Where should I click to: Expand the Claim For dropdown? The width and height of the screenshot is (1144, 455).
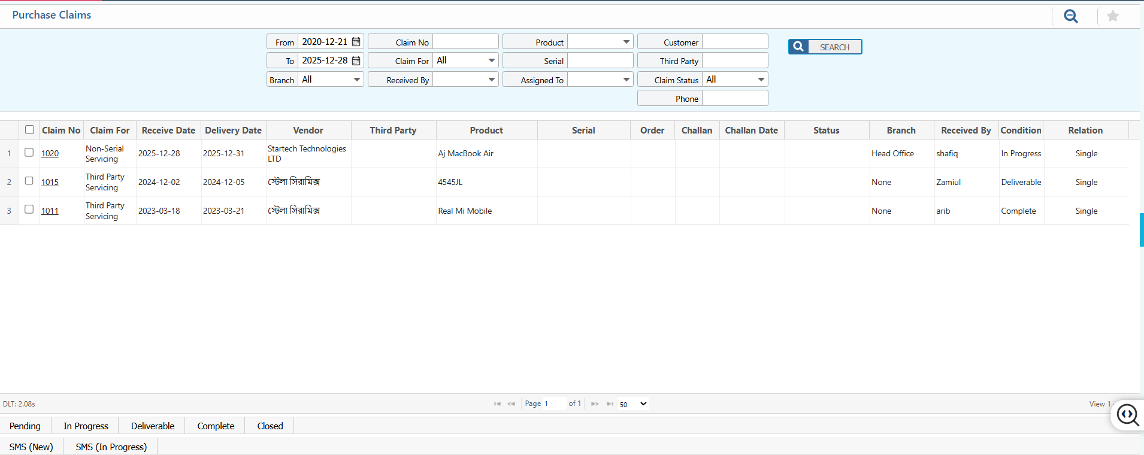[465, 60]
